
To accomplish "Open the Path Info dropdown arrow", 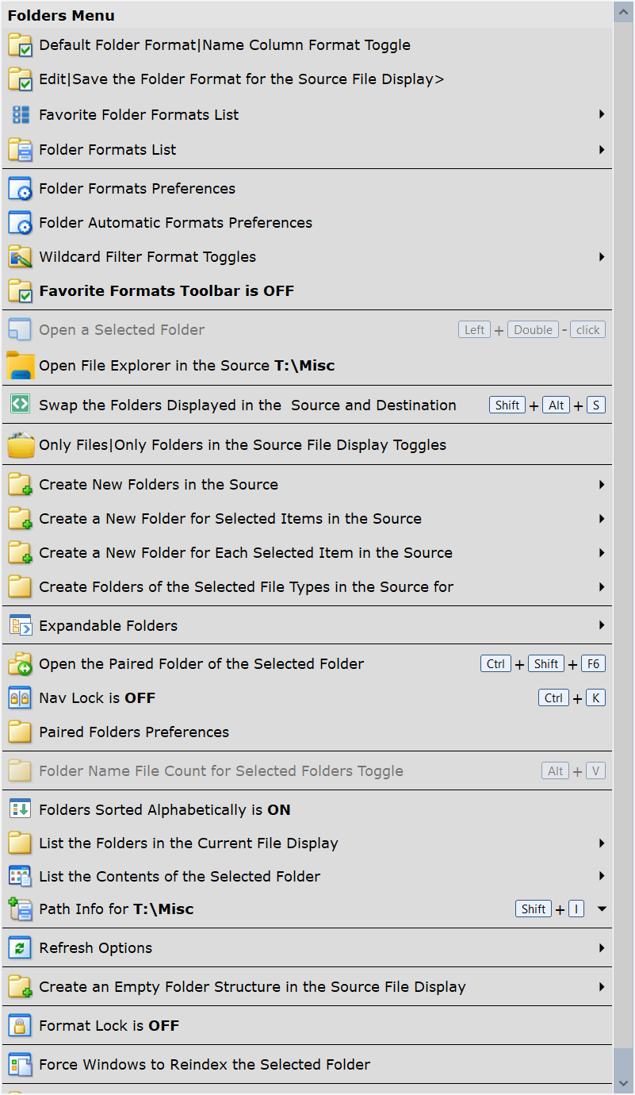I will pos(602,909).
